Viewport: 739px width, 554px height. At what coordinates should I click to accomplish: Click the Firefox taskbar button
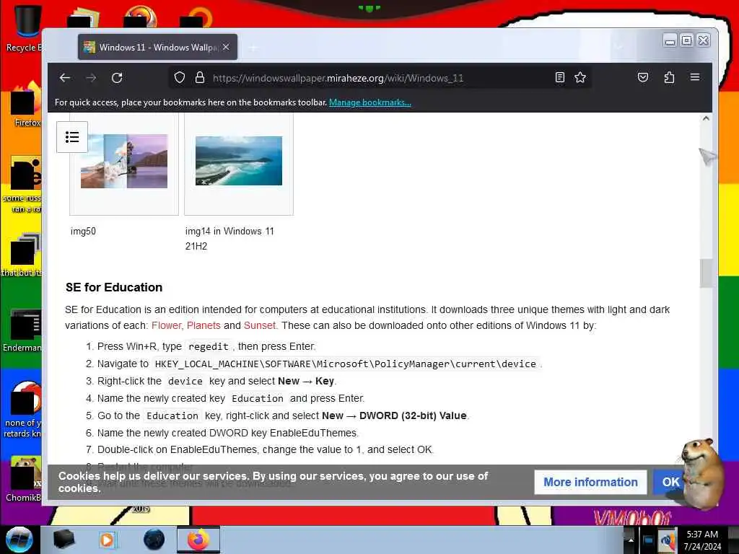coord(198,540)
